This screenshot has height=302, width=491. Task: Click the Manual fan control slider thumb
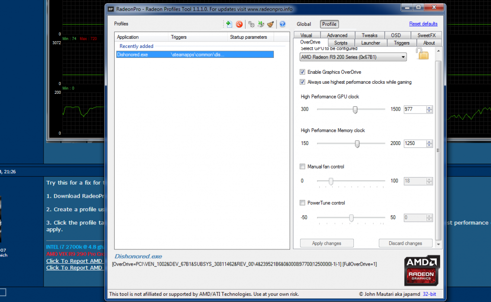click(x=331, y=181)
